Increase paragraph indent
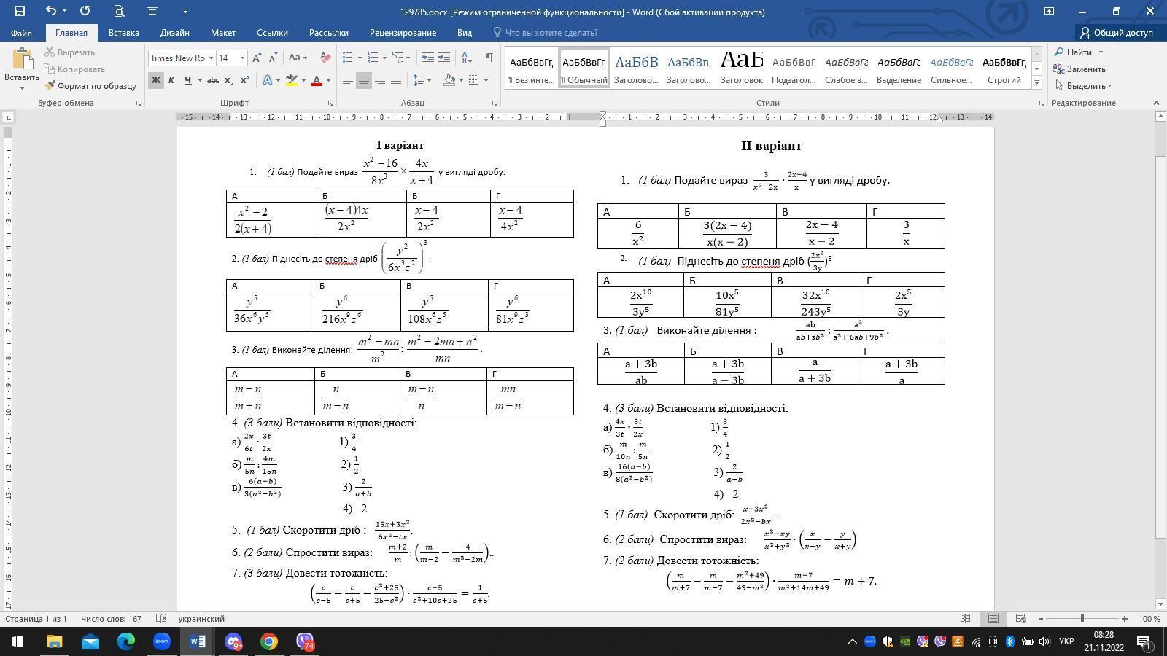Image resolution: width=1167 pixels, height=656 pixels. (x=444, y=58)
